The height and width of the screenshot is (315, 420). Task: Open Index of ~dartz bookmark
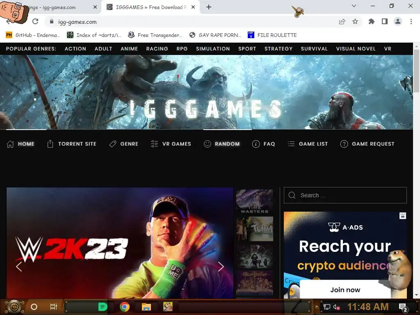click(94, 35)
